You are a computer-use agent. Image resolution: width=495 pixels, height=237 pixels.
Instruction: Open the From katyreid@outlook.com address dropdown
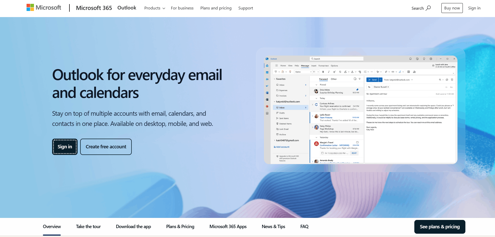[x=412, y=80]
